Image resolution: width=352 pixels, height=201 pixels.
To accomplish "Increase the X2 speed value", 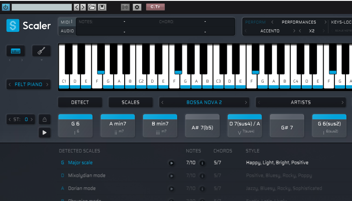I will click(324, 31).
